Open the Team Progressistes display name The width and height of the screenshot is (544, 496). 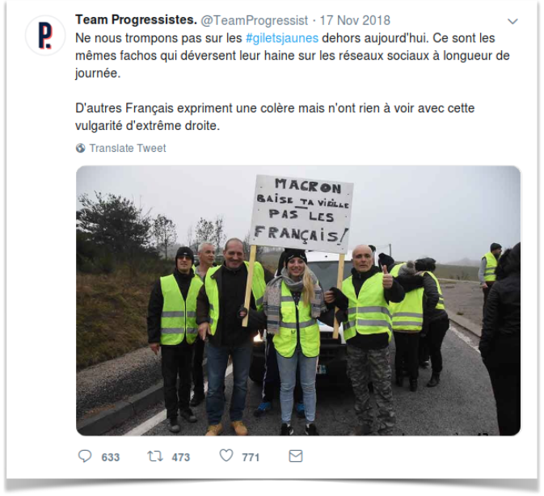[x=136, y=20]
